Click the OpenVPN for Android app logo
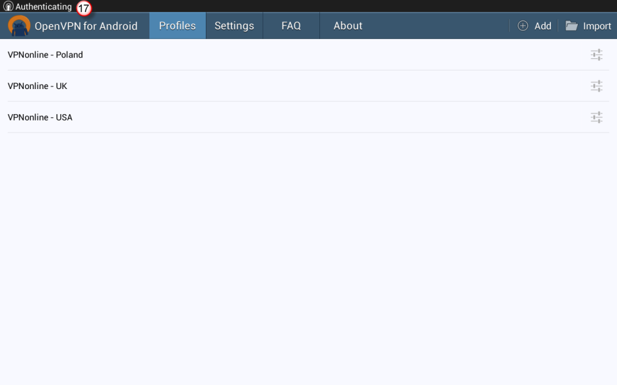The height and width of the screenshot is (385, 617). pyautogui.click(x=19, y=26)
